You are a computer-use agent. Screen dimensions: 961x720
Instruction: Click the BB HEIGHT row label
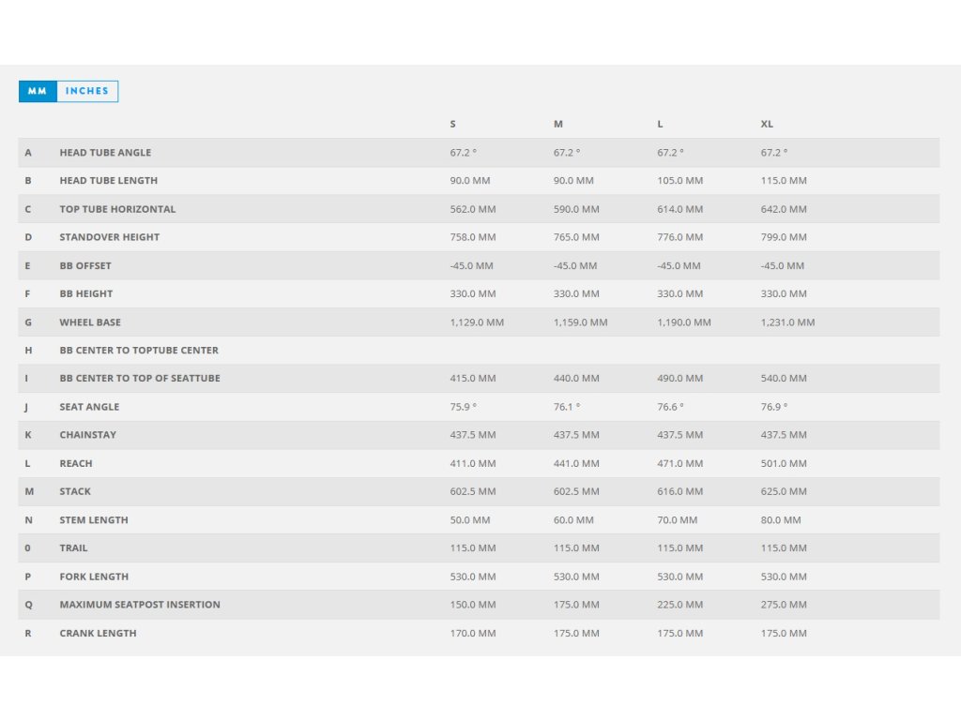(x=85, y=293)
